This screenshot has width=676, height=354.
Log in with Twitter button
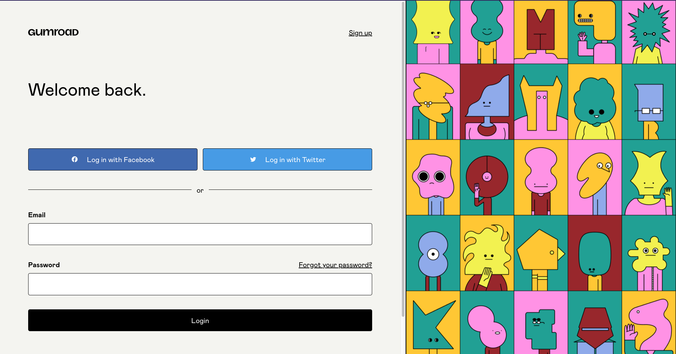coord(287,160)
